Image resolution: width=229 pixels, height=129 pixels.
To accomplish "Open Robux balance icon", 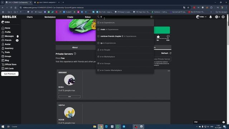I will click(x=216, y=17).
